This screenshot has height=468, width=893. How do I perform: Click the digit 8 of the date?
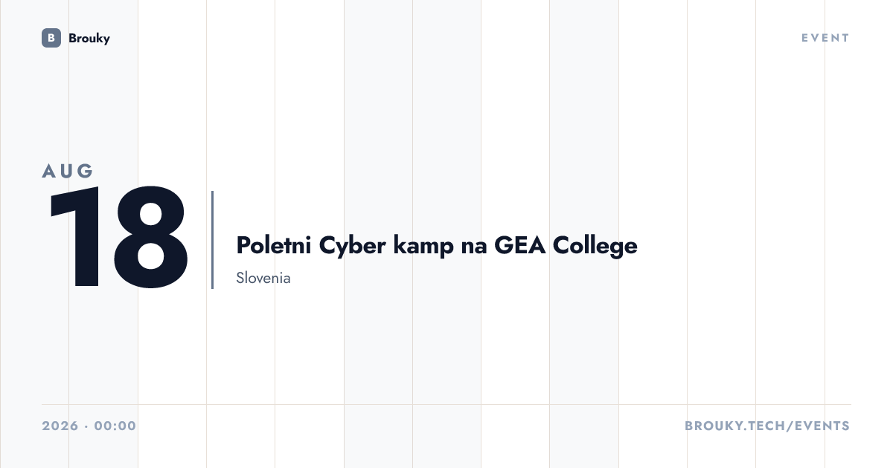151,238
